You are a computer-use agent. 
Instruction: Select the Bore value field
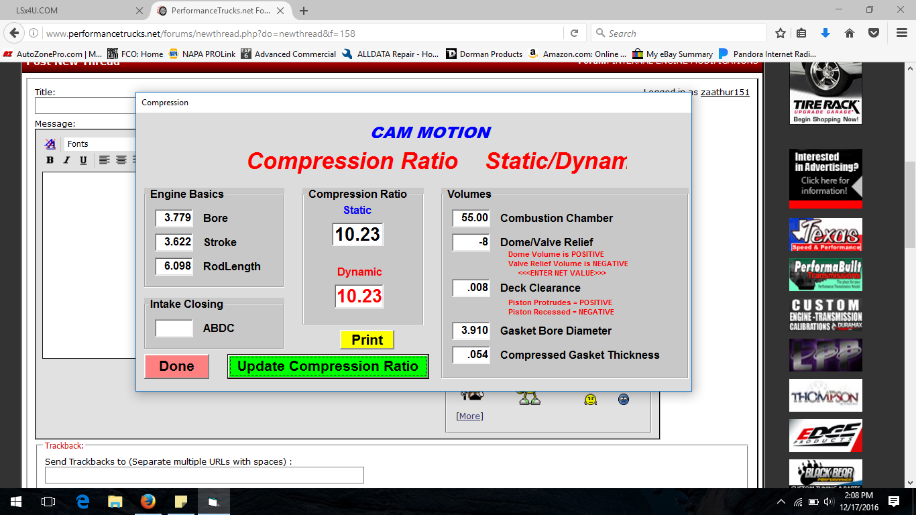pos(174,218)
